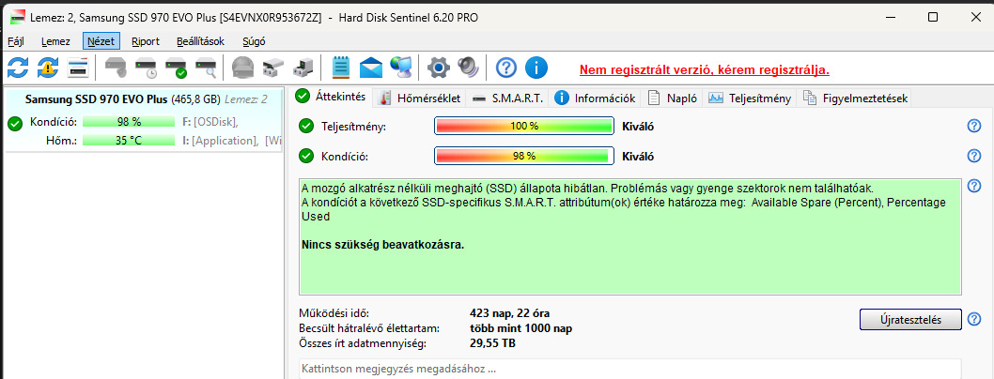This screenshot has width=994, height=379.
Task: Click the disk with magnifying glass icon
Action: pos(206,67)
